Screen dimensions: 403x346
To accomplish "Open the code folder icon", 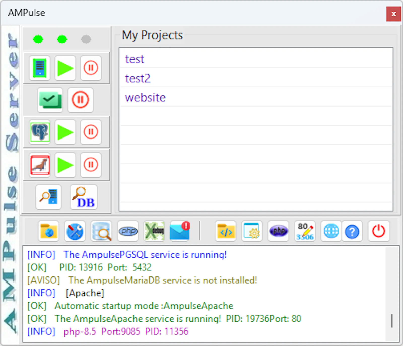I will pos(226,231).
